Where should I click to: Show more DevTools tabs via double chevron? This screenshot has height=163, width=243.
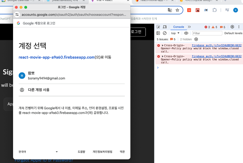189,27
